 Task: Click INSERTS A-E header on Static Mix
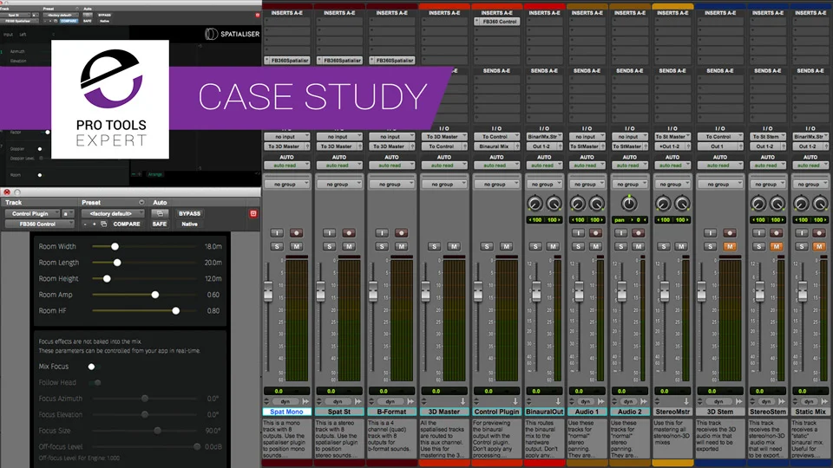810,13
